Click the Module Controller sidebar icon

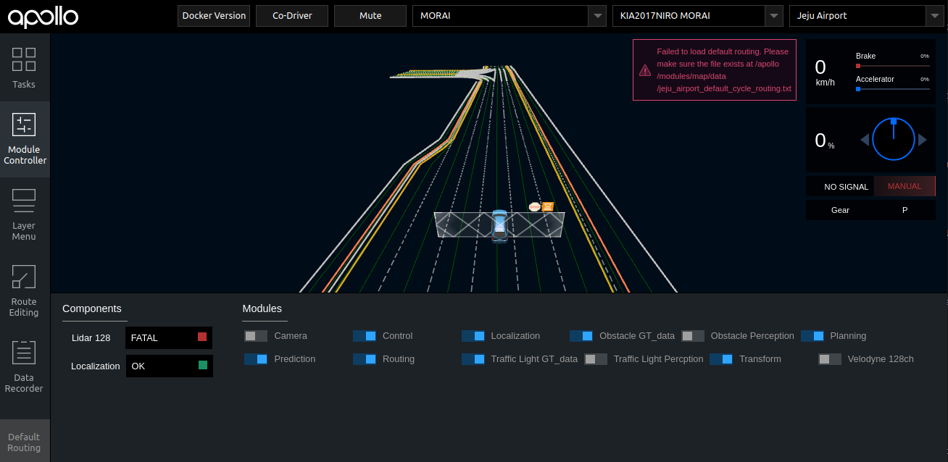24,125
